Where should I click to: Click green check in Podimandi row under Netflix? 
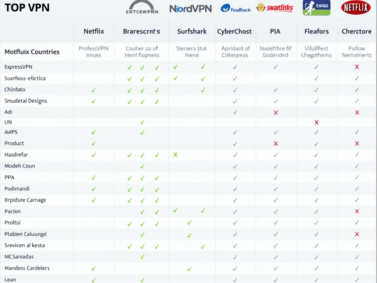94,189
